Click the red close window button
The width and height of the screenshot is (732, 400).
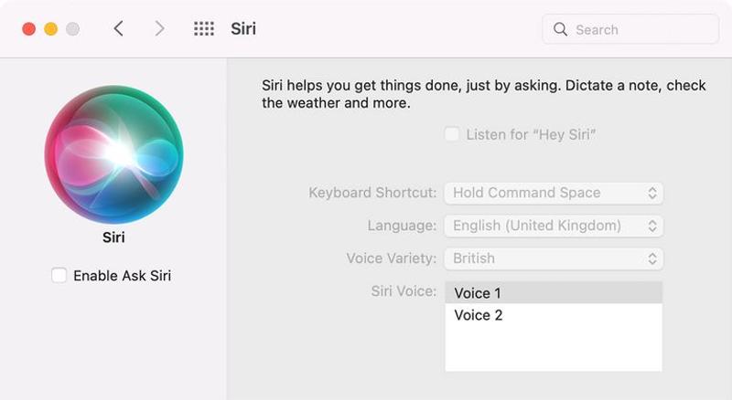pos(29,29)
